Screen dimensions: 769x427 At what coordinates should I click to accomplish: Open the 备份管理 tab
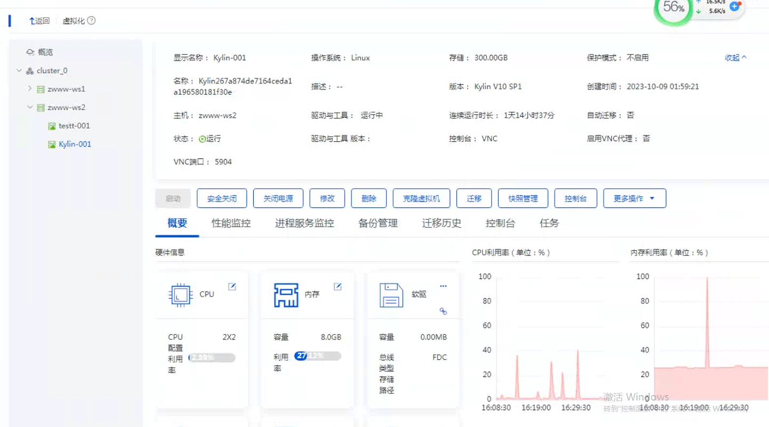[x=378, y=223]
